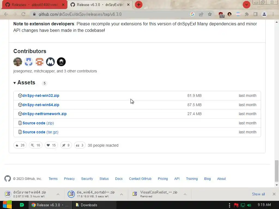
Task: Click the browser back arrow
Action: [x=6, y=14]
